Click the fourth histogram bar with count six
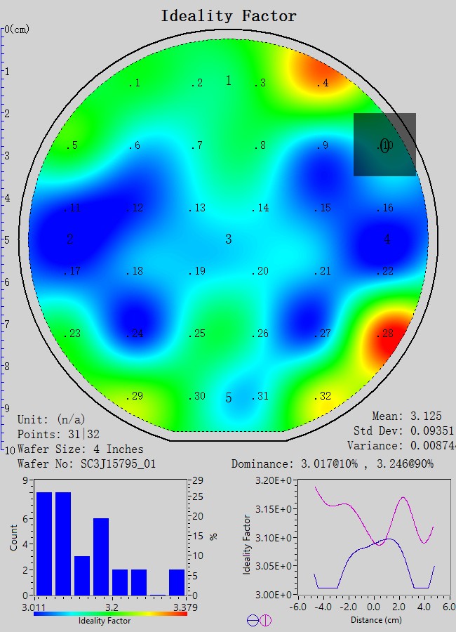 (x=101, y=556)
